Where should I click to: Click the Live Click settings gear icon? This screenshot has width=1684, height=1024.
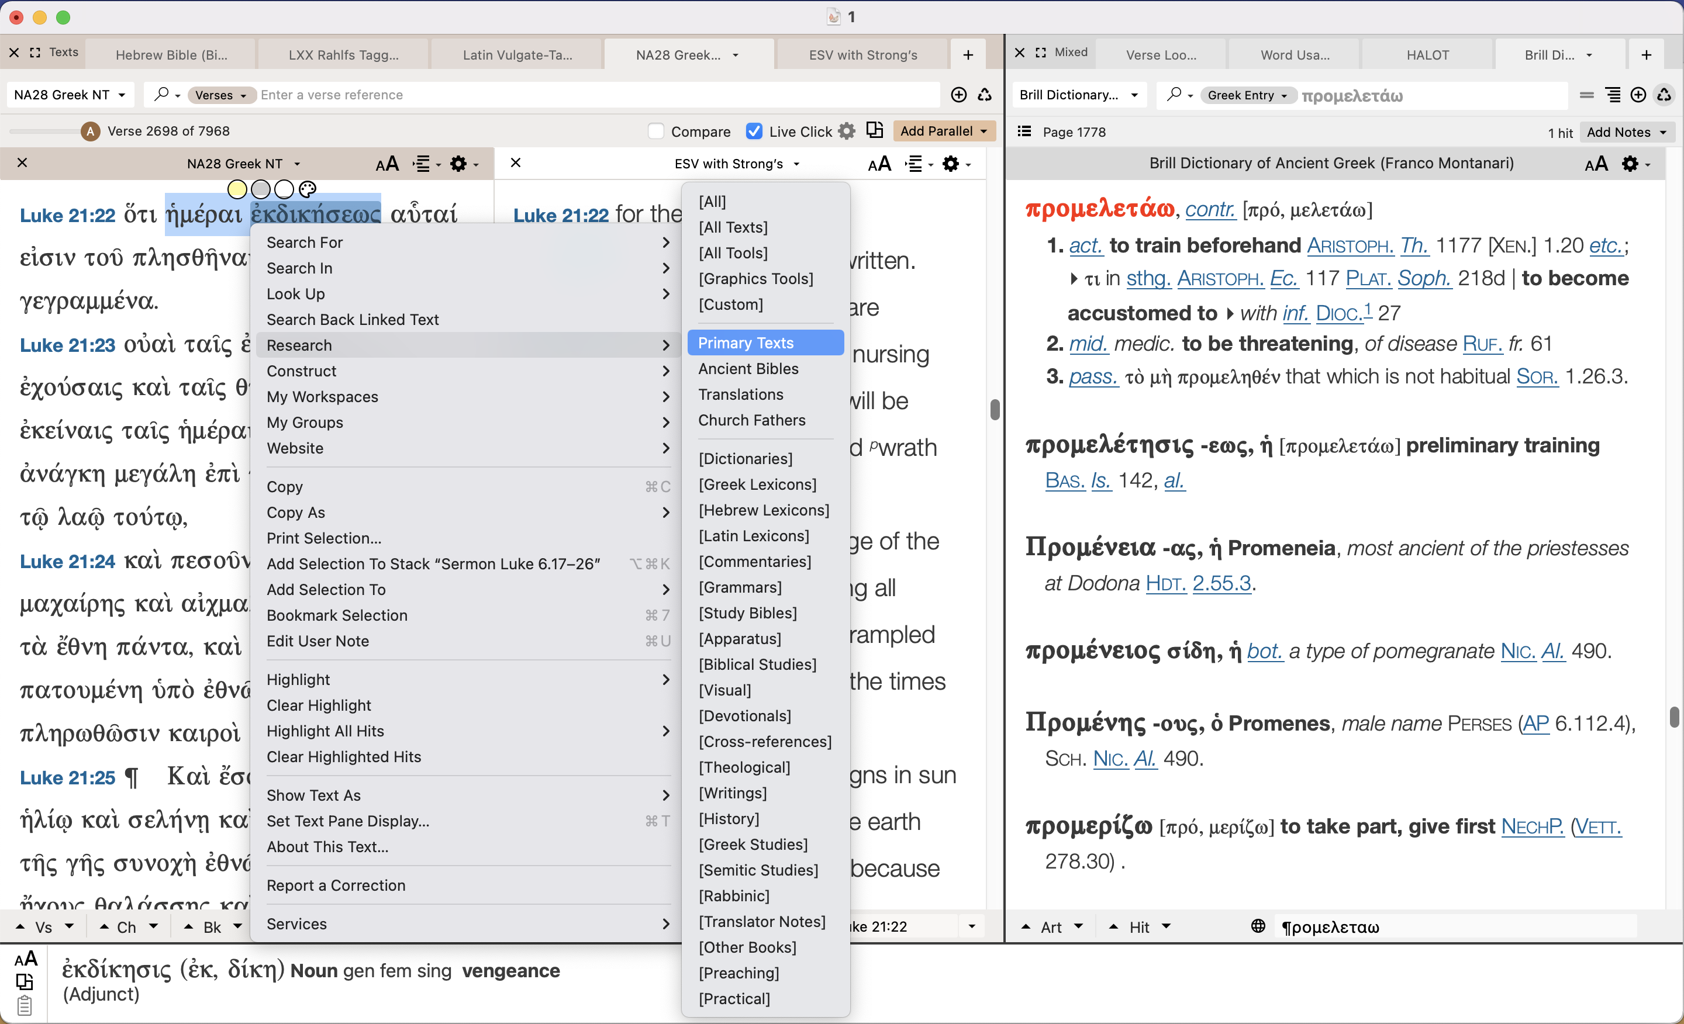pos(846,131)
